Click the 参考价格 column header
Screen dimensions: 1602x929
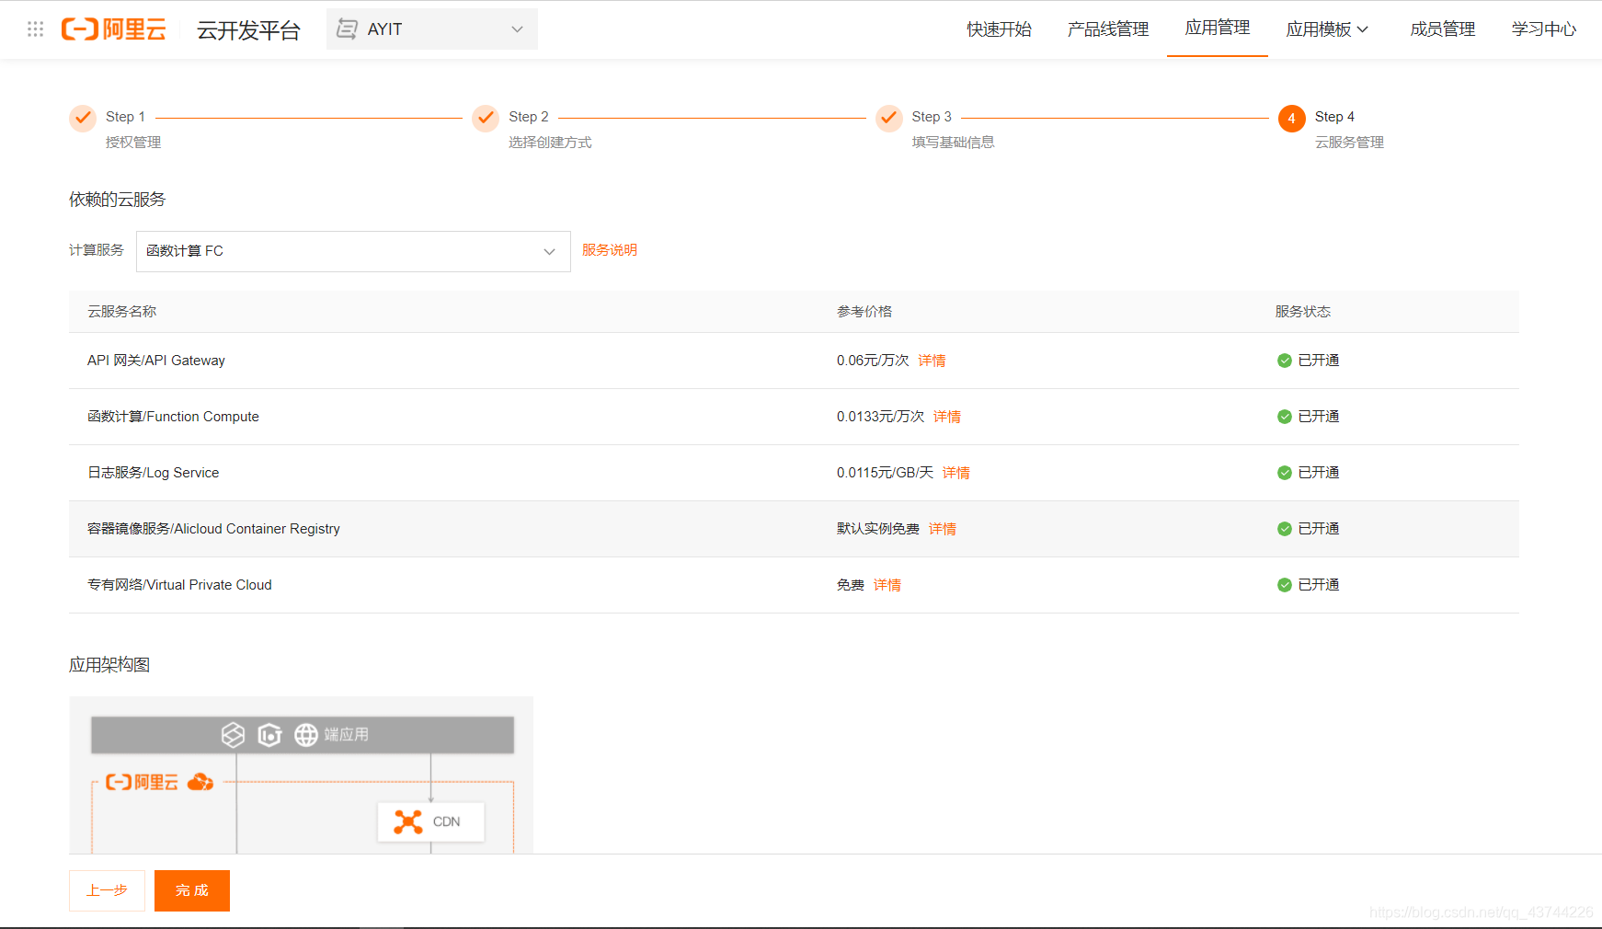click(864, 312)
